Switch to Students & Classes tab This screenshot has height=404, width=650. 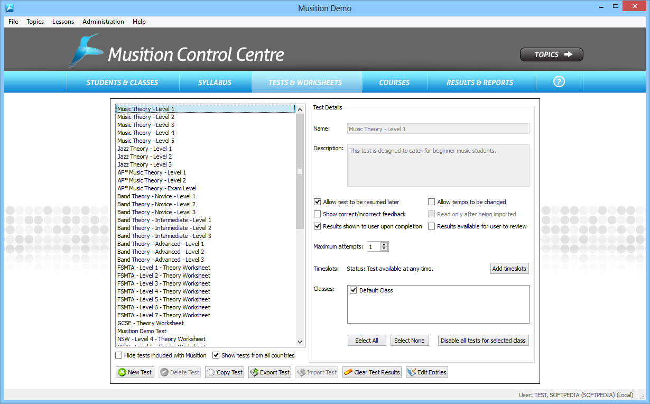pyautogui.click(x=122, y=82)
